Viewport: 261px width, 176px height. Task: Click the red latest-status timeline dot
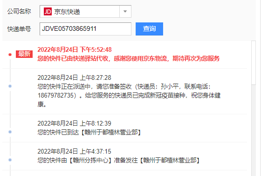(10, 55)
